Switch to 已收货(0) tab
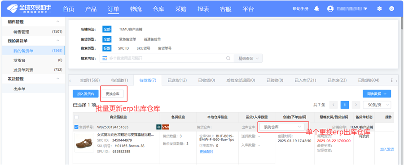This screenshot has height=165, width=404. click(x=206, y=80)
